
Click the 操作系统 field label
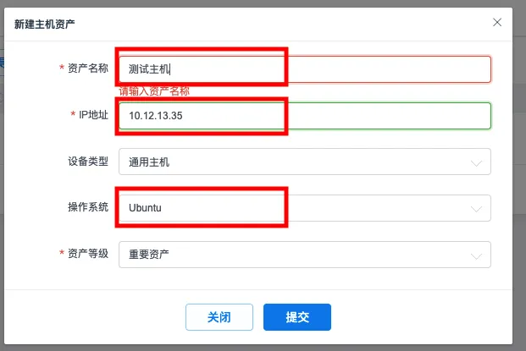tap(88, 207)
